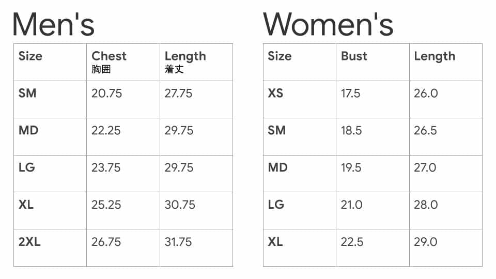The width and height of the screenshot is (496, 279).
Task: Click the Men's 2XL size row label
Action: (29, 242)
